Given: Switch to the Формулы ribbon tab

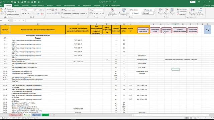Looking at the screenshot, I should (x=50, y=6).
